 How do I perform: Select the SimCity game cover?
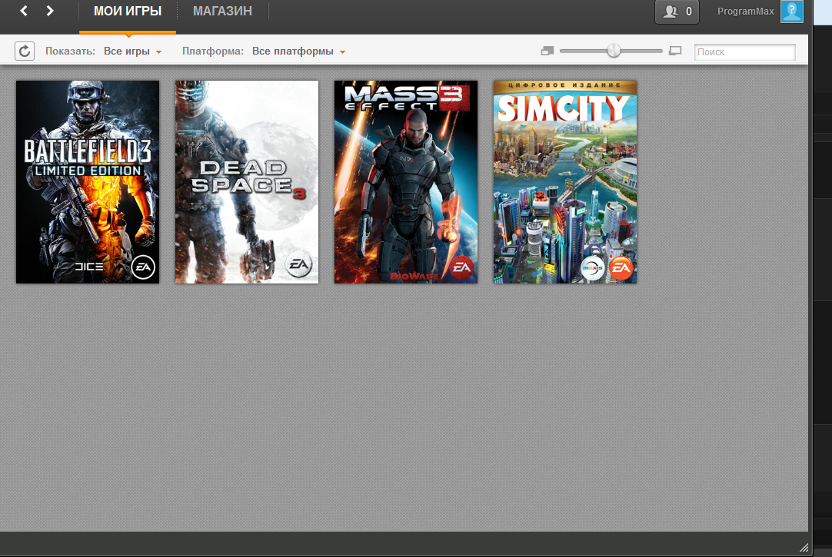click(x=565, y=182)
